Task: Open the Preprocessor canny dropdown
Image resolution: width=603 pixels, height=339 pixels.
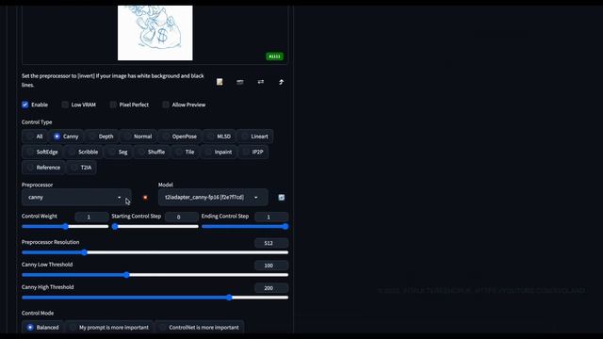Action: click(x=76, y=198)
